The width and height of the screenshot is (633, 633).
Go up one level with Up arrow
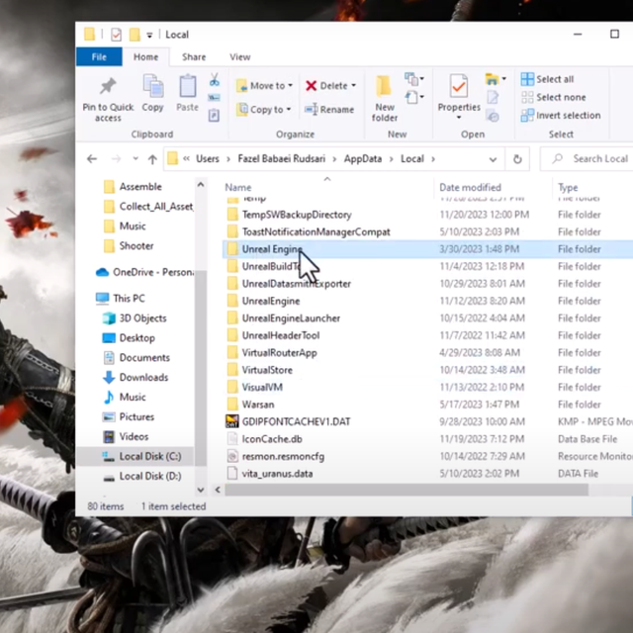pos(152,158)
